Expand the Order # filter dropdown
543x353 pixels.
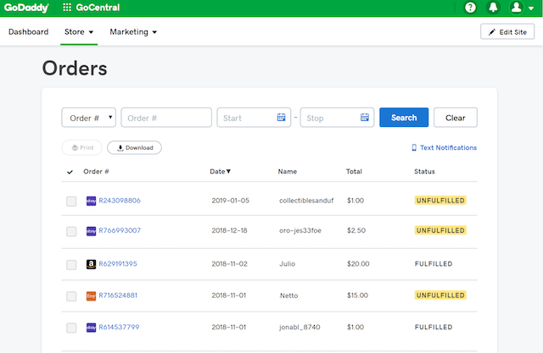point(88,118)
